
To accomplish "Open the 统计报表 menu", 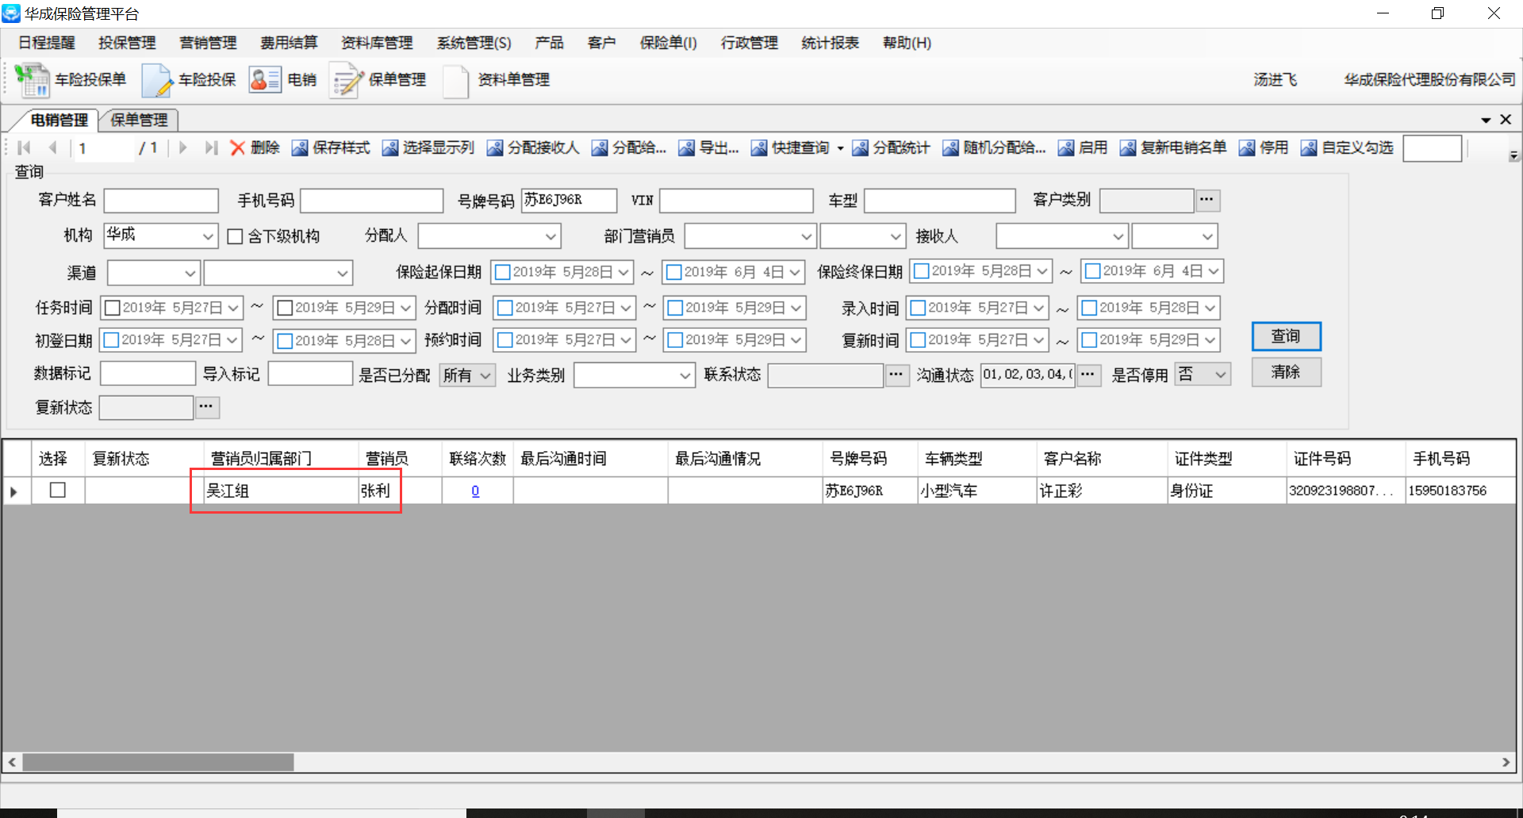I will point(830,43).
